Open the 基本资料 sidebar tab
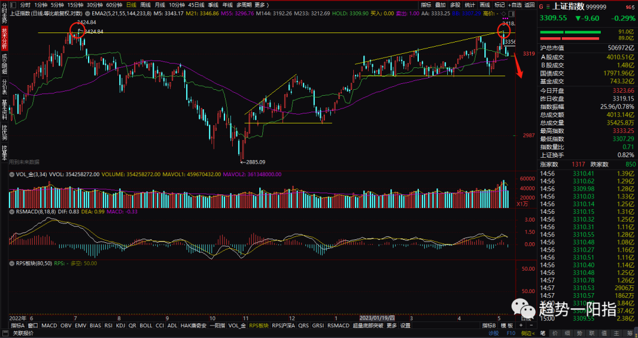 [5, 110]
